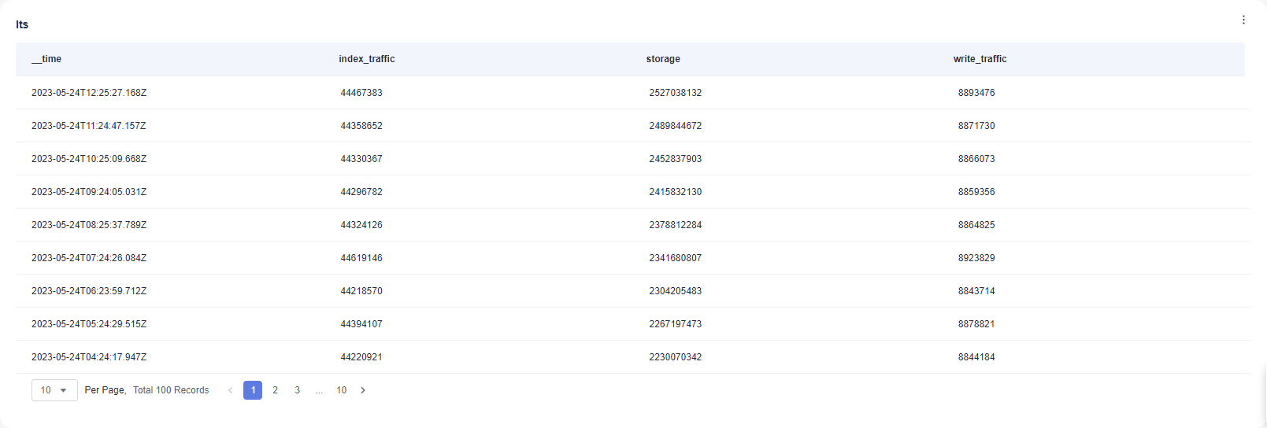This screenshot has height=428, width=1267.
Task: Select the row with time 2023-05-24T12:25:27.168Z
Action: point(633,93)
